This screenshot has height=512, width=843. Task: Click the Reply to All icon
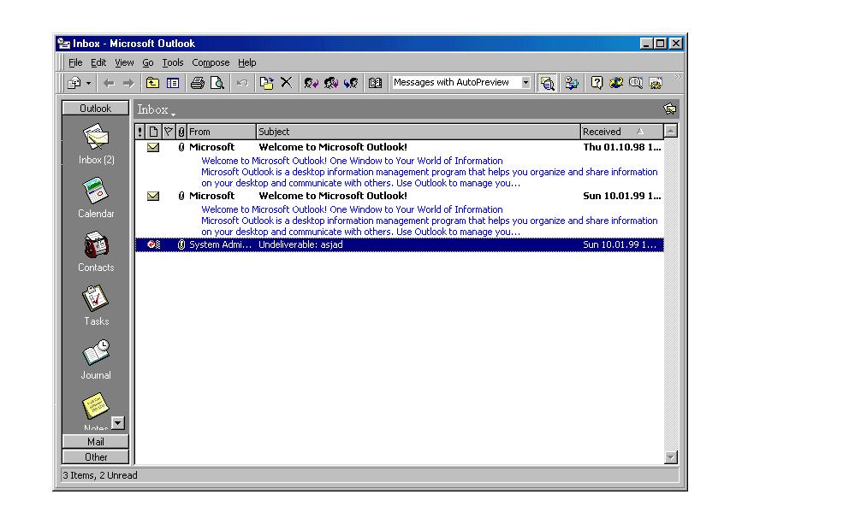[330, 83]
